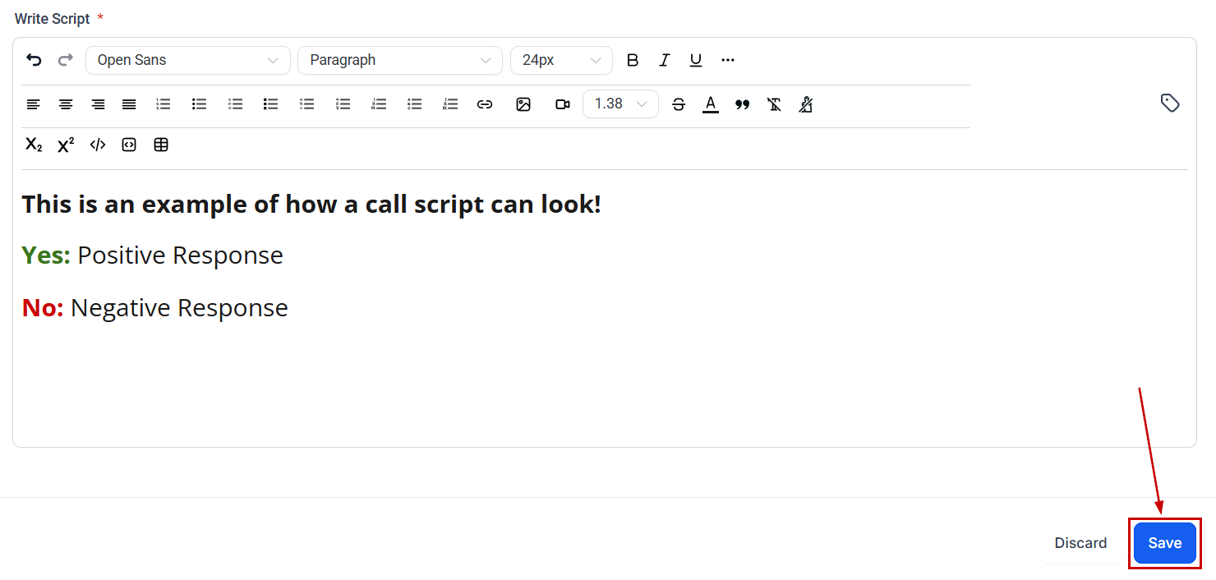Viewport: 1216px width, 580px height.
Task: Toggle strikethrough formatting
Action: tap(679, 104)
